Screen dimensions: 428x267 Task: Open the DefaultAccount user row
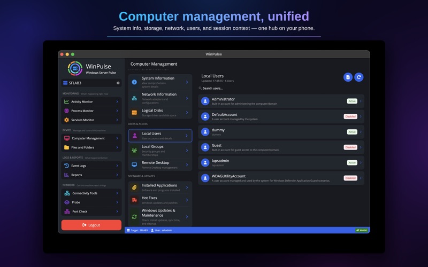tap(281, 116)
